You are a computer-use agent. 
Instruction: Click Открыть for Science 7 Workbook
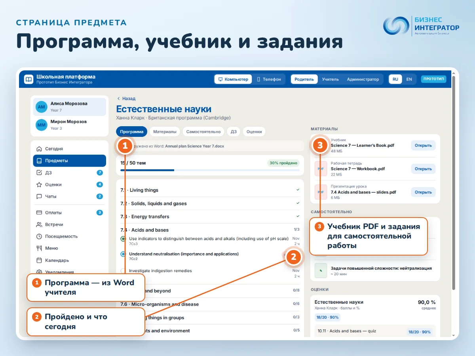(x=423, y=169)
